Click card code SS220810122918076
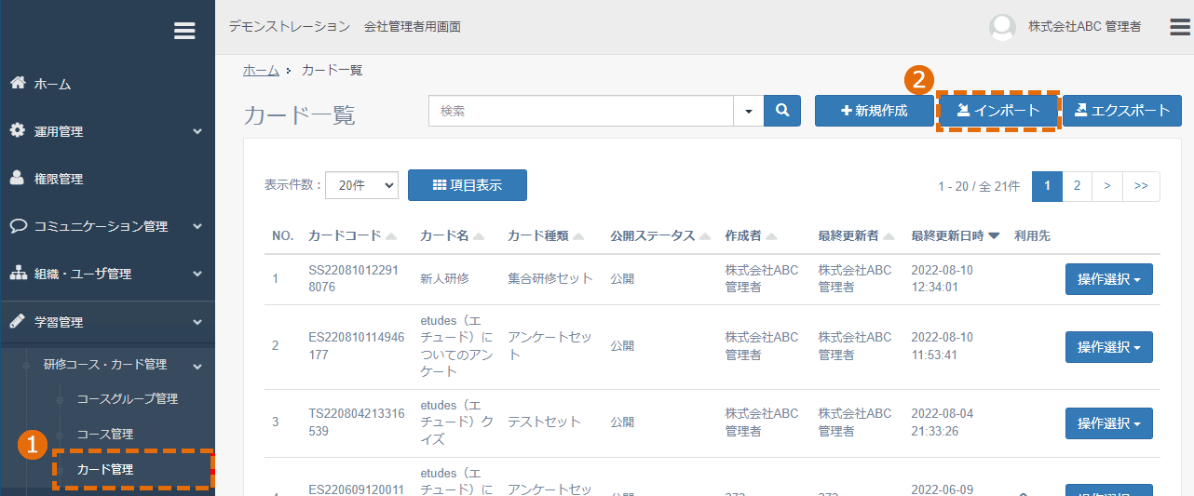 (352, 279)
